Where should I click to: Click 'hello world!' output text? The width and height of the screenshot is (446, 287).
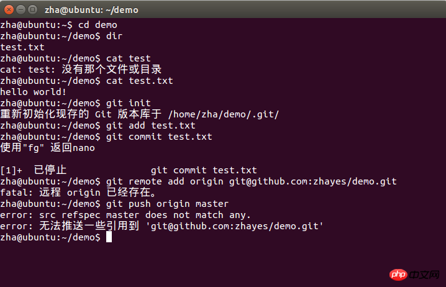pyautogui.click(x=33, y=92)
